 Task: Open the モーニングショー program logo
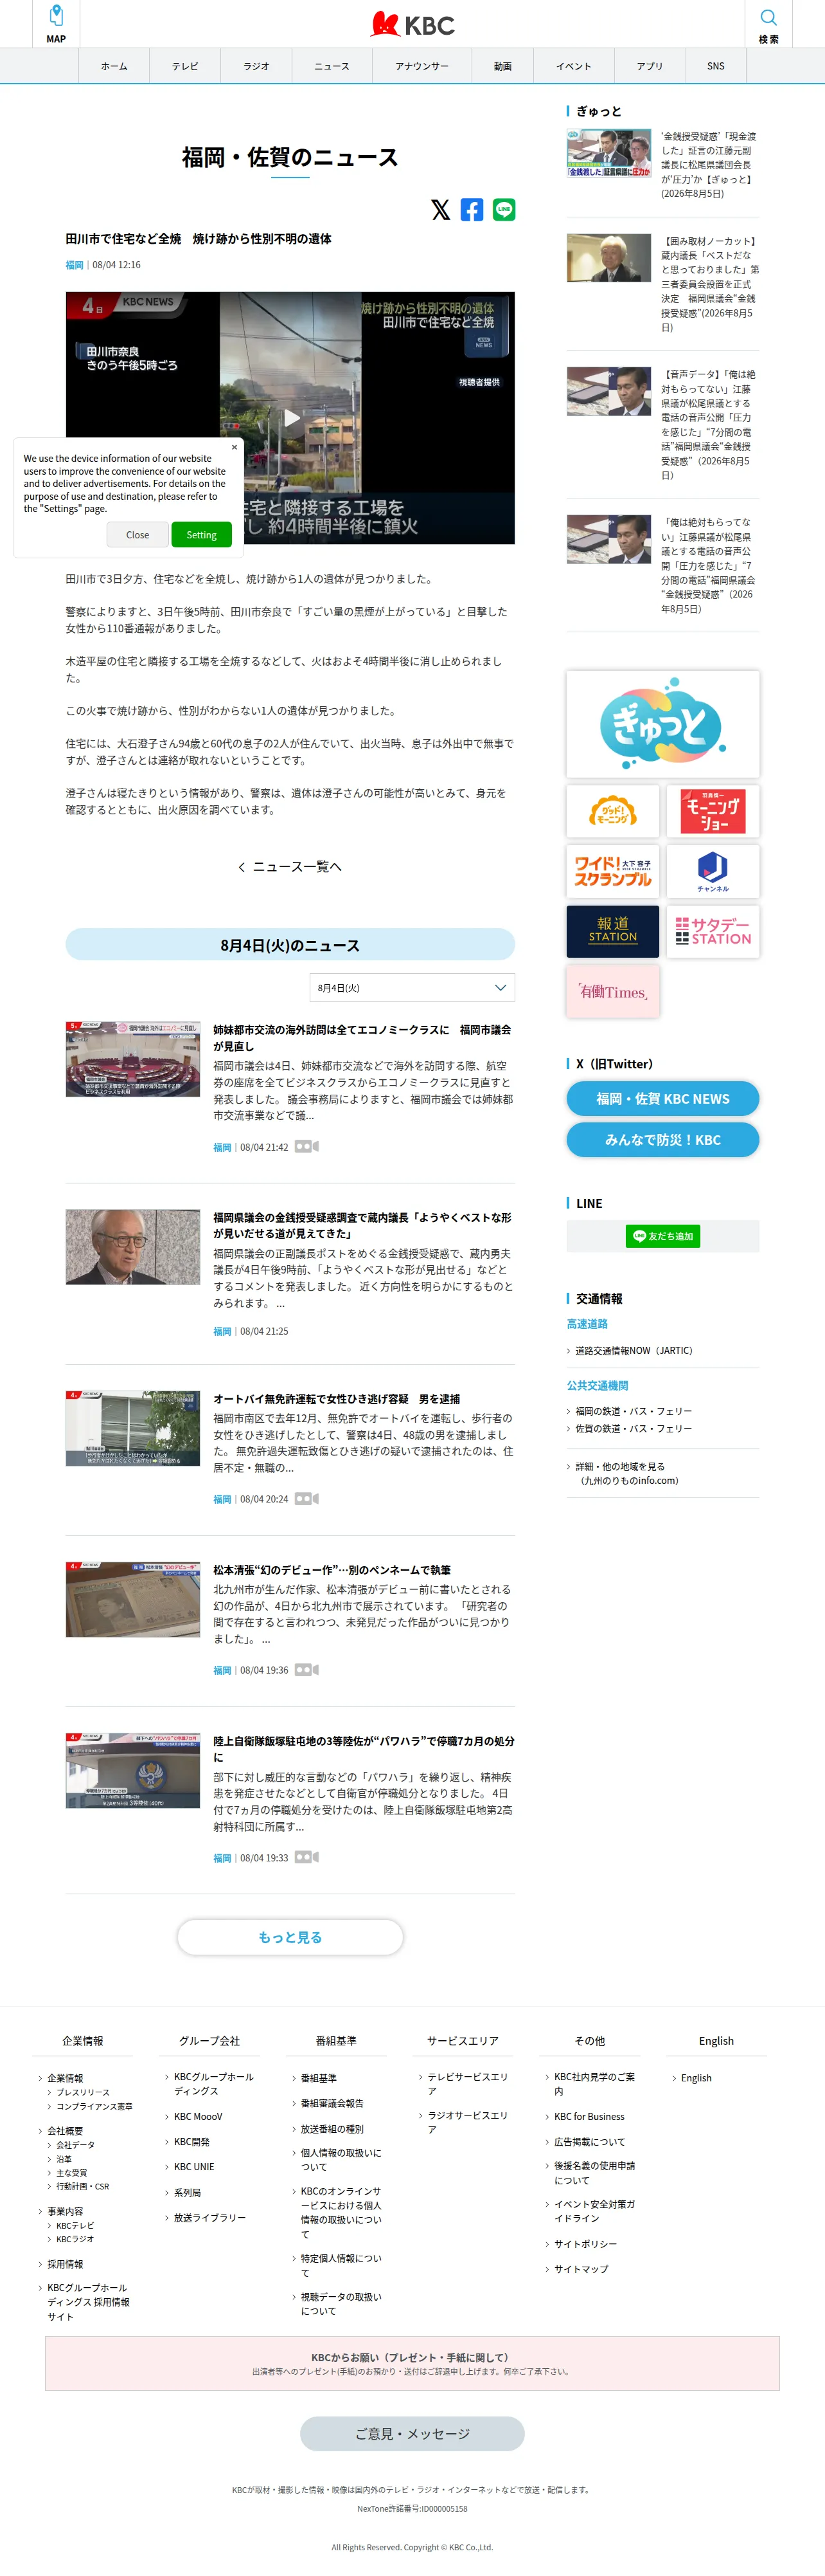click(713, 810)
